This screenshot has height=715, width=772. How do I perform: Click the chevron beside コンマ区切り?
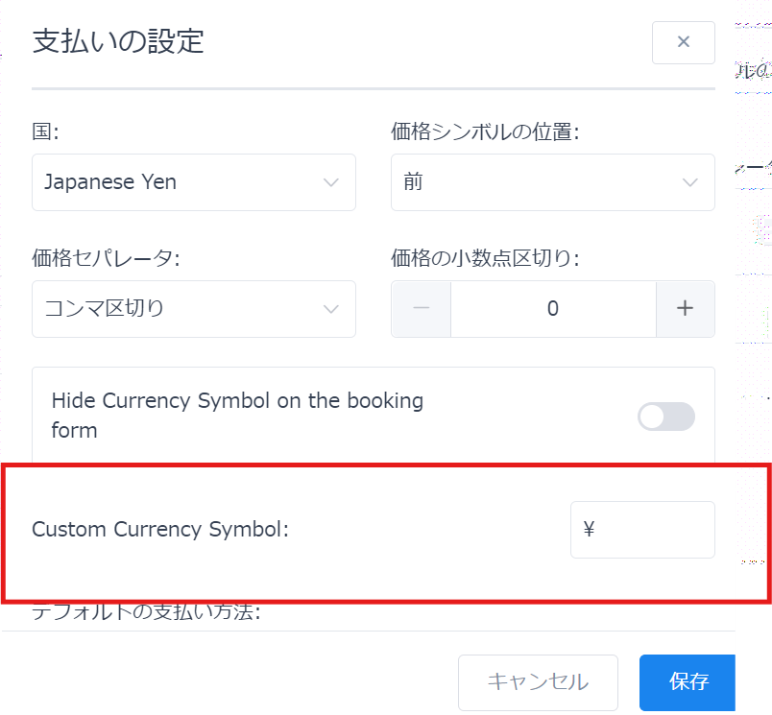(x=331, y=309)
